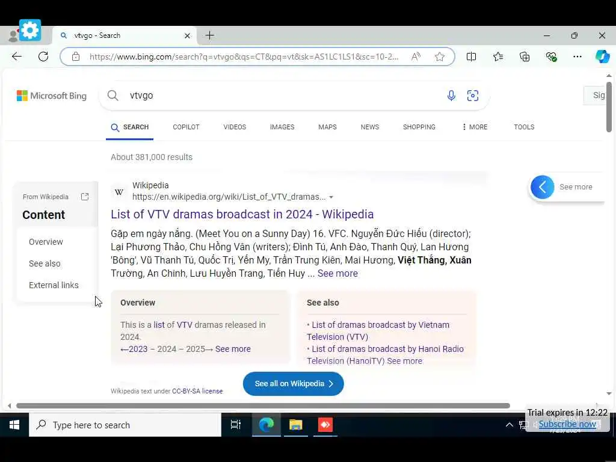Click the horizontal scrollbar left arrow
Screen dimensions: 616x462
(10, 405)
